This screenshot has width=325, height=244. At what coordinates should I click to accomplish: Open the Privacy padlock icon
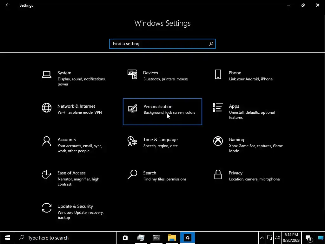(x=218, y=174)
